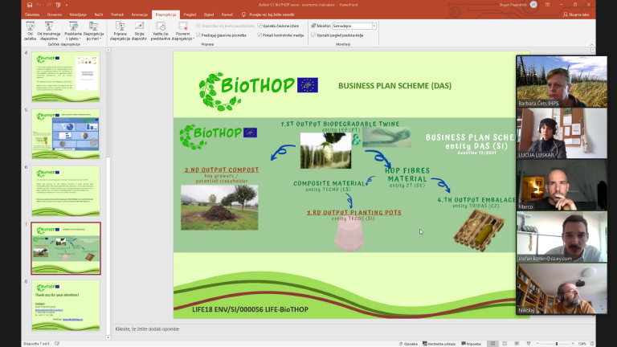Open the Monitor 'Samodejno' dropdown
Image resolution: width=617 pixels, height=347 pixels.
point(374,26)
